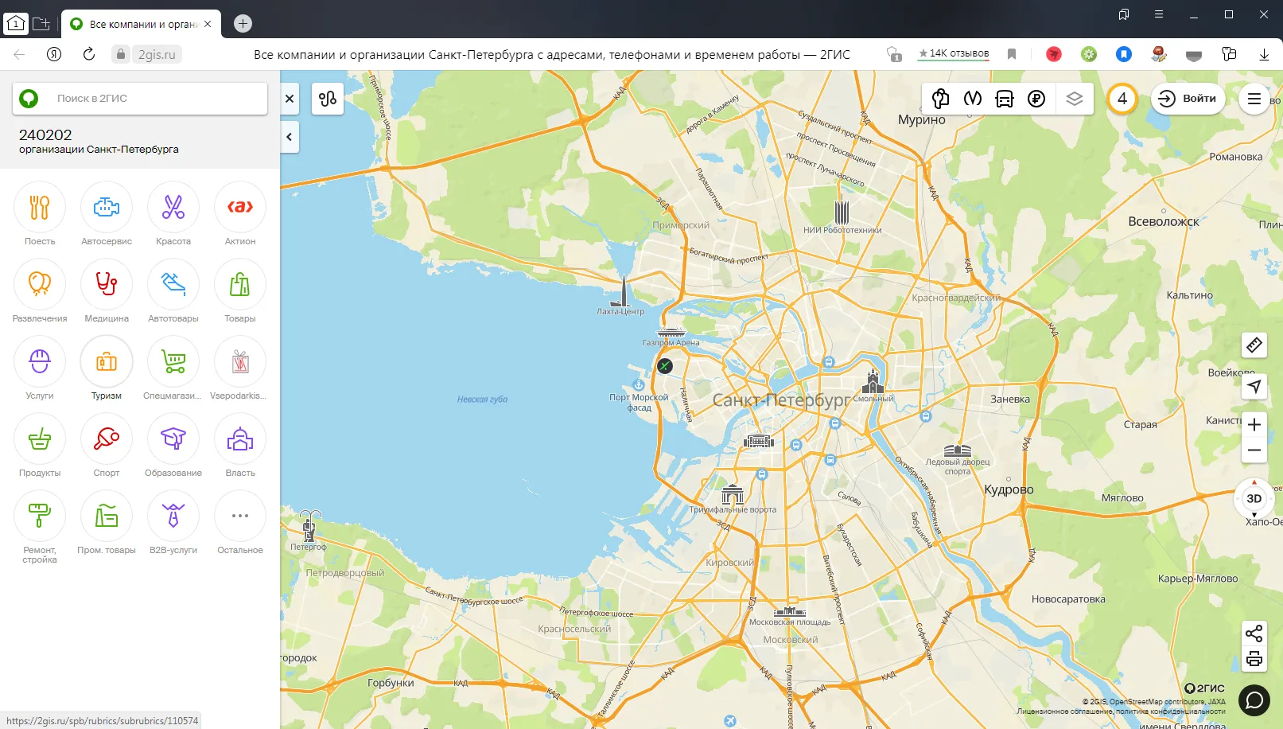
Task: Open the Поесть category
Action: 40,215
